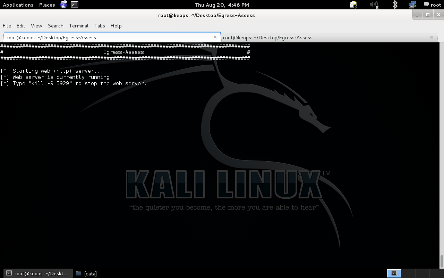
Task: Select the active workspace in workspace switcher
Action: pyautogui.click(x=394, y=273)
